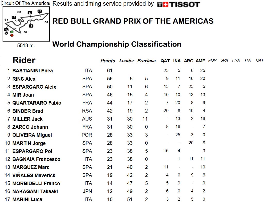Select the Points column header

click(108, 61)
